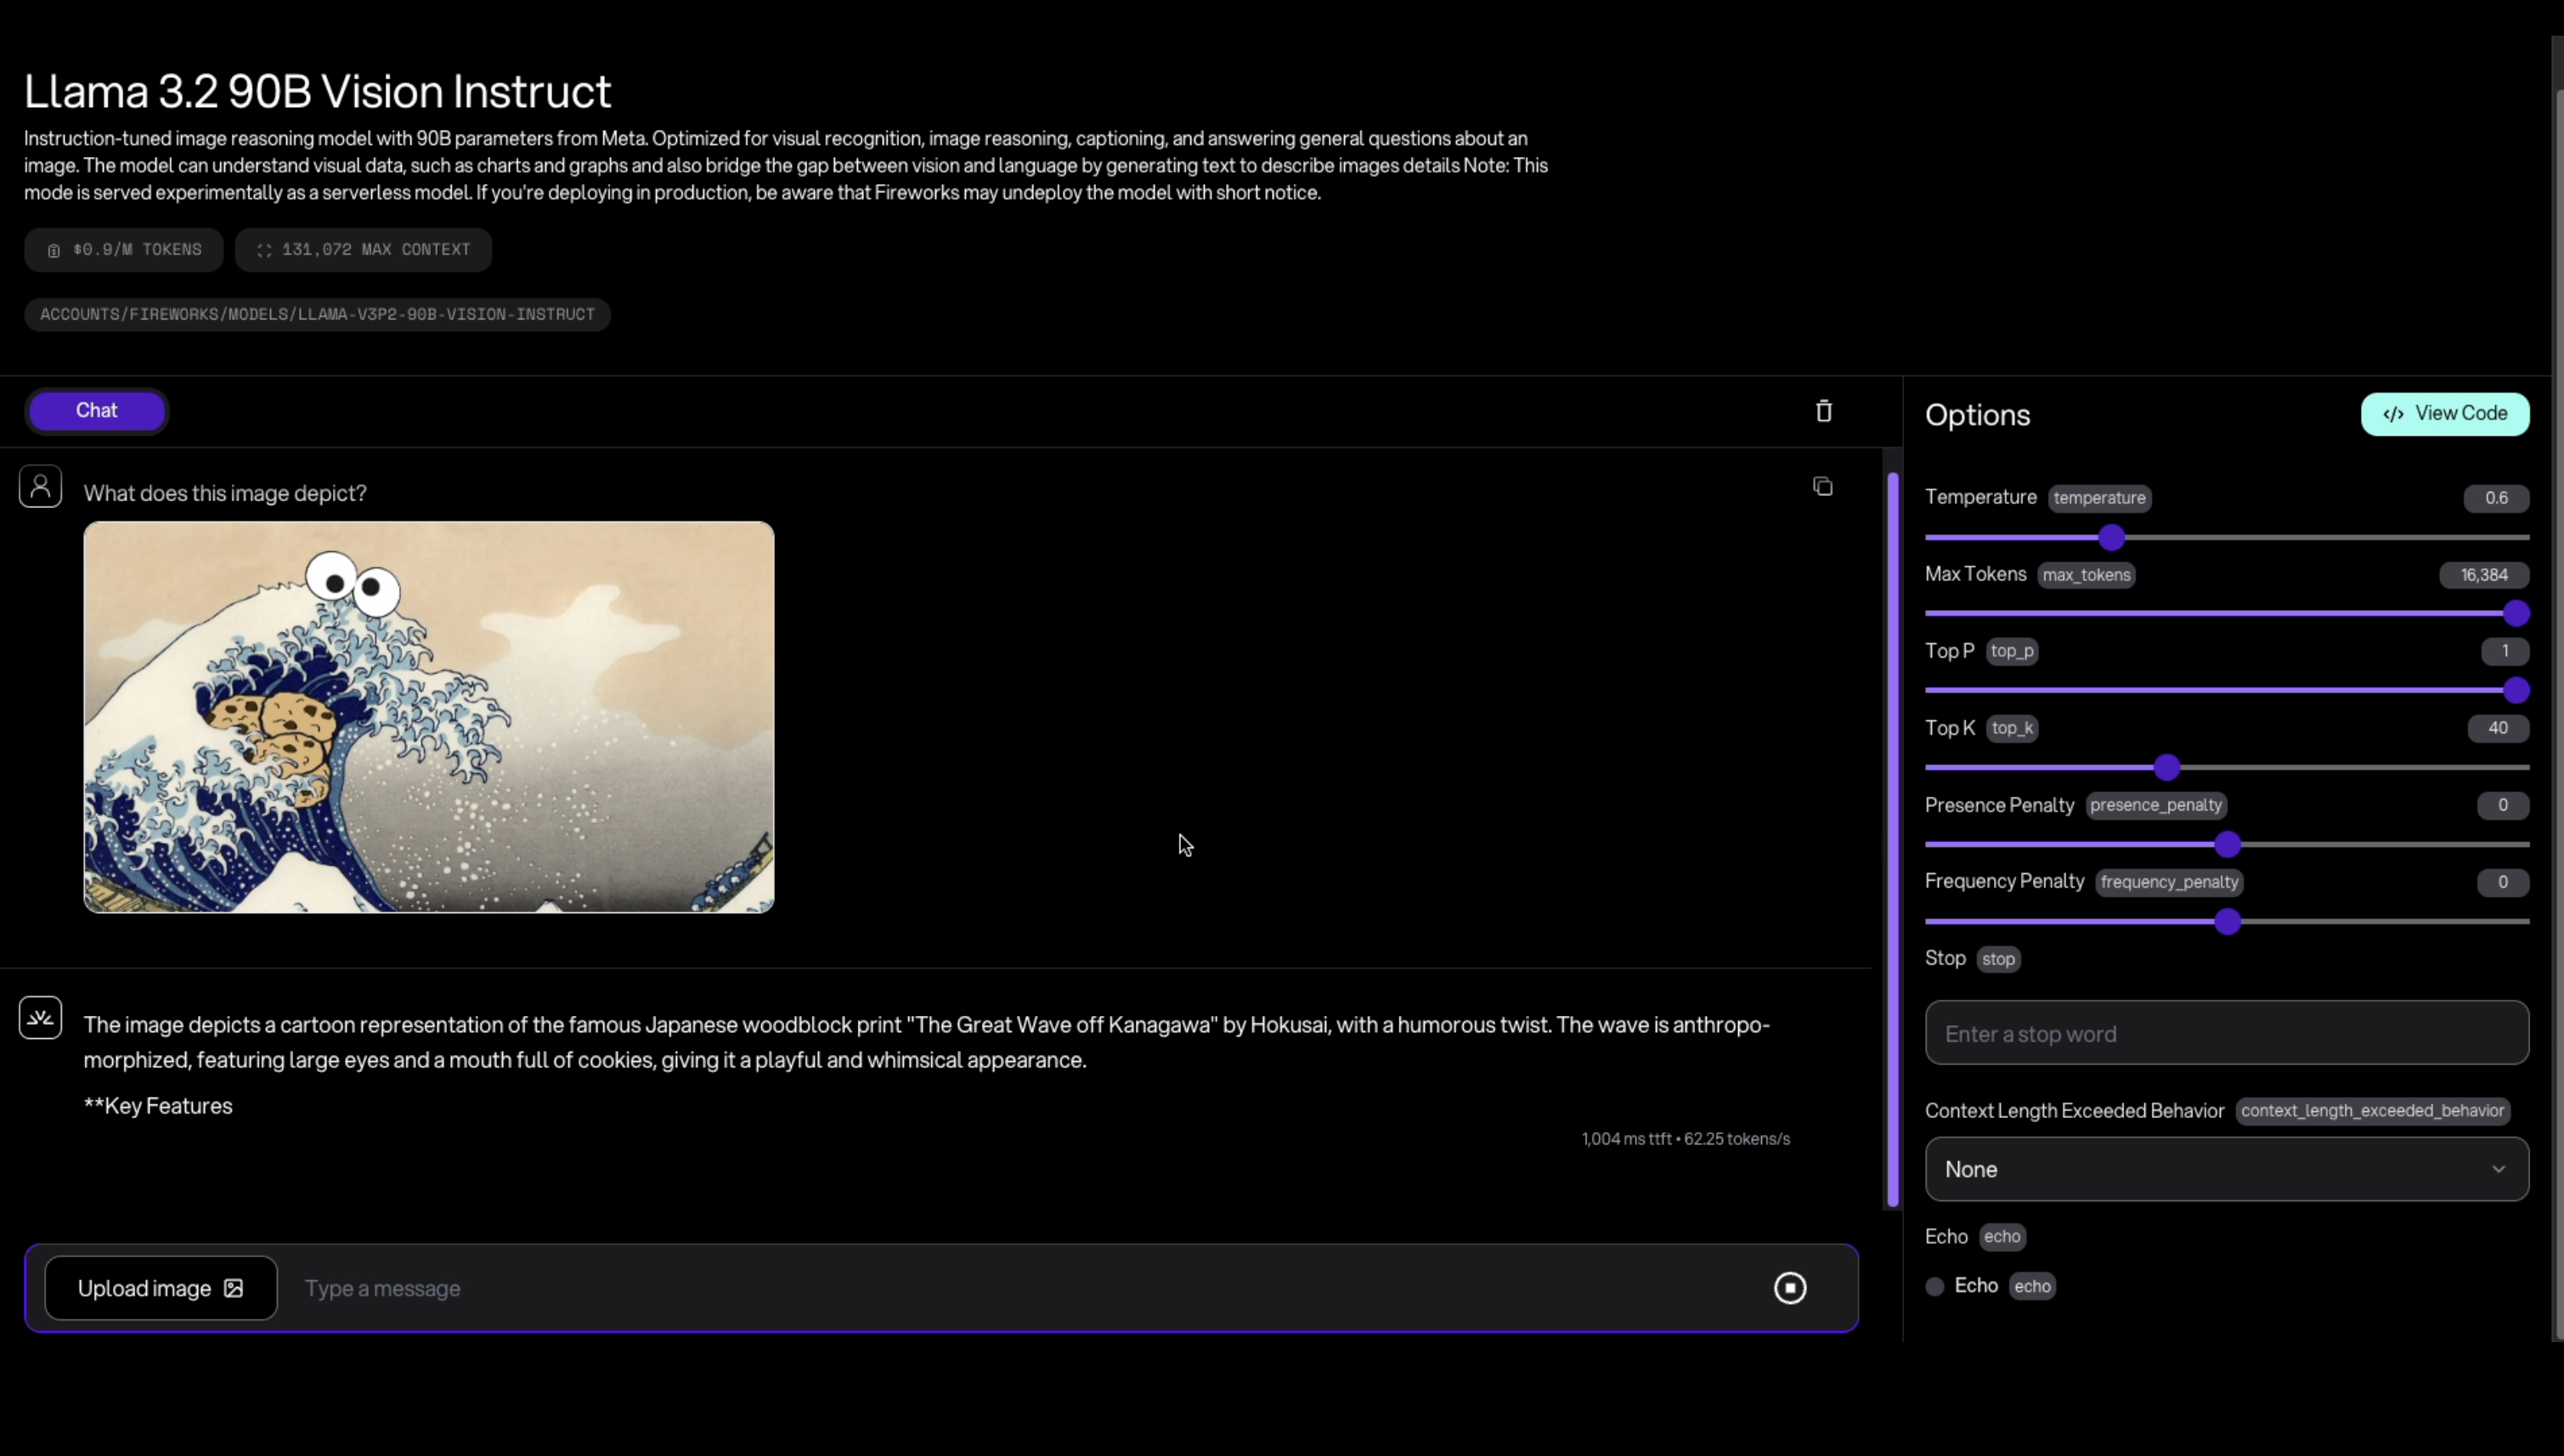Click the '1,004 ms ttft' latency stats text
The width and height of the screenshot is (2564, 1456).
(1626, 1139)
